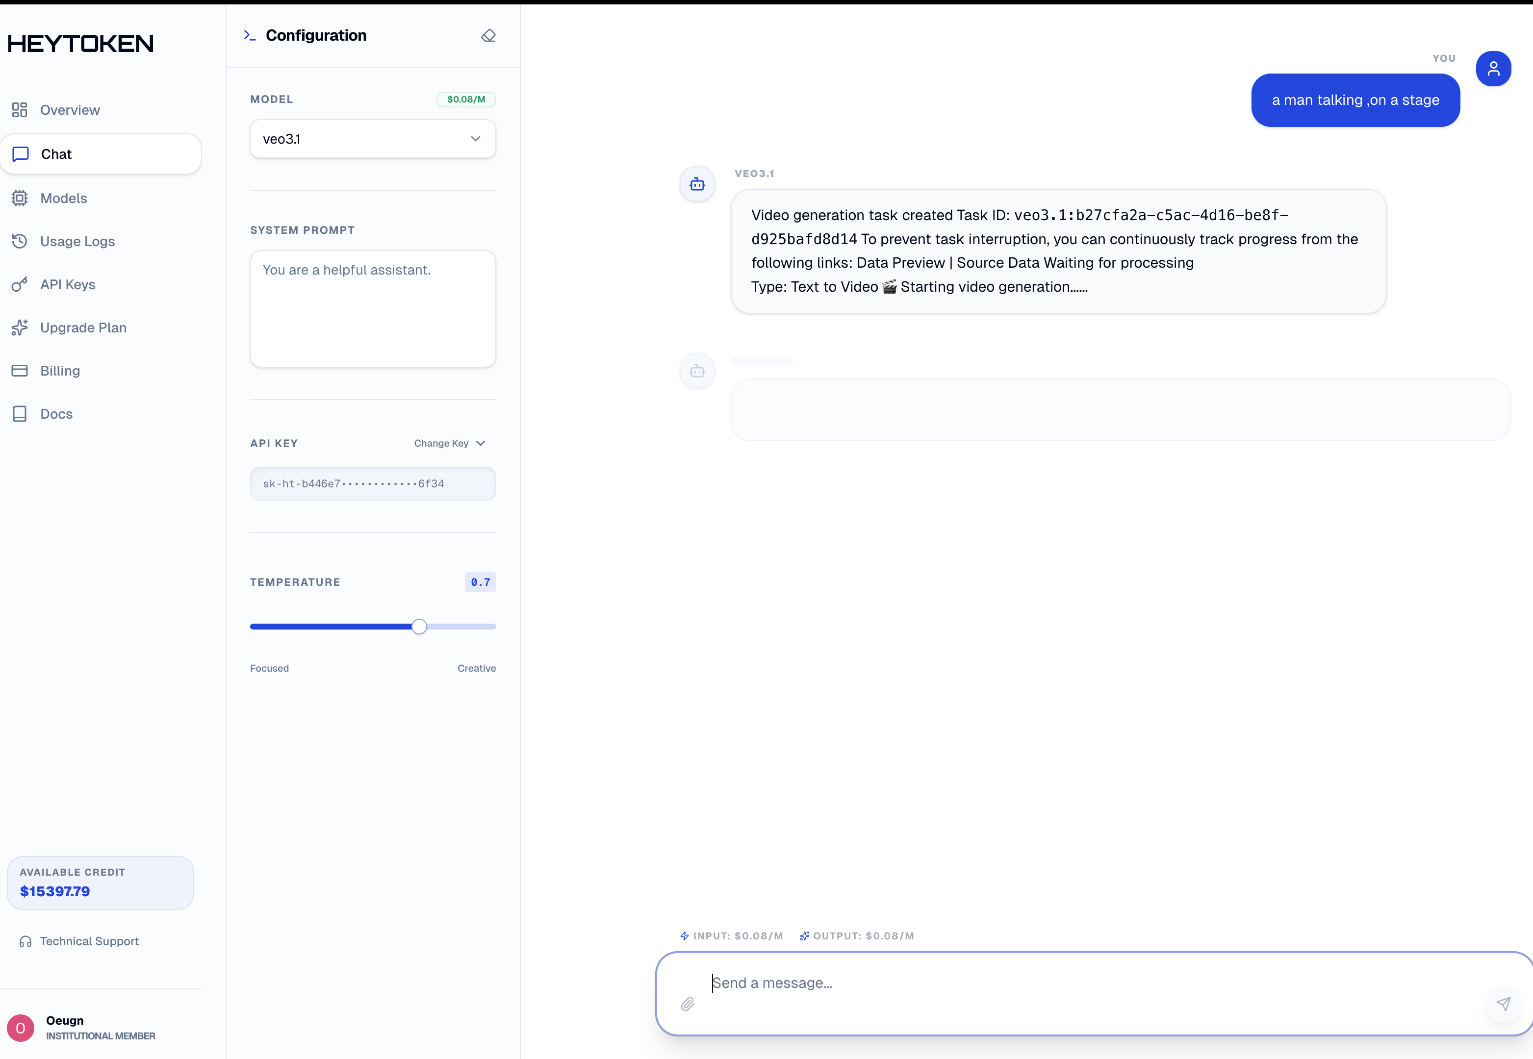Screen dimensions: 1533x1059
Task: Click the pink O profile avatar
Action: coord(21,1028)
